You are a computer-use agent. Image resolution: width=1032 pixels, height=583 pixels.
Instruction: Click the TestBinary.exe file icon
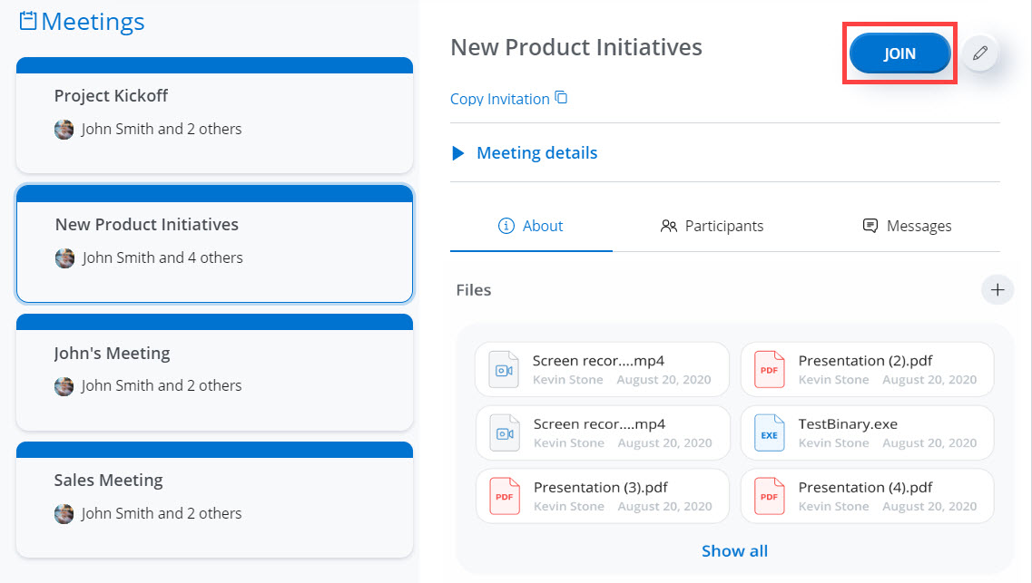769,433
